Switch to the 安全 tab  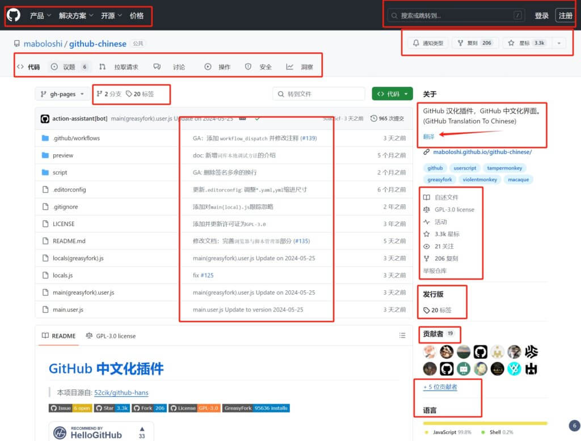pos(258,67)
